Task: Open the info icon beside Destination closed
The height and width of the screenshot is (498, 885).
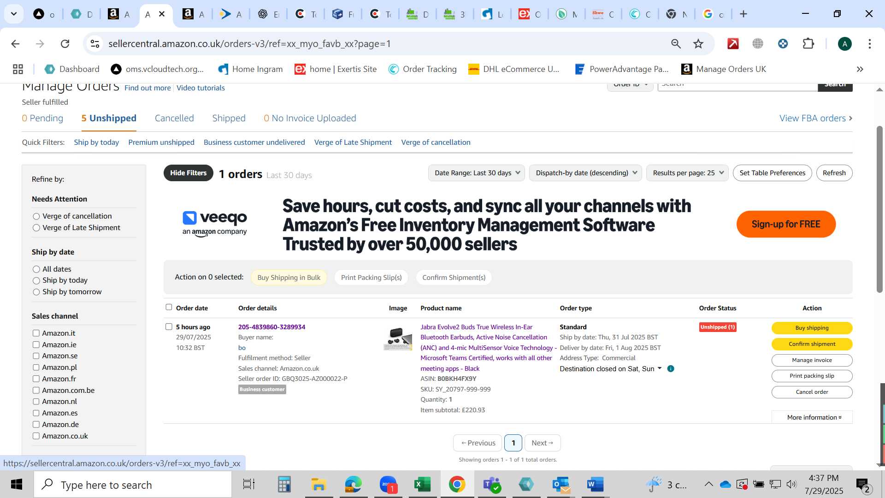Action: (671, 369)
